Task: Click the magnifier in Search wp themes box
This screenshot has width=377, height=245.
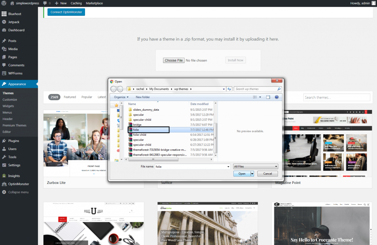Action: point(279,89)
